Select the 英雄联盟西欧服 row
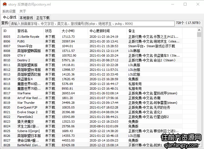 click(x=99, y=74)
